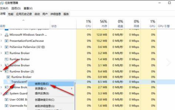This screenshot has width=175, height=110.
Task: Select the System Guard row name
Action: [x=19, y=93]
